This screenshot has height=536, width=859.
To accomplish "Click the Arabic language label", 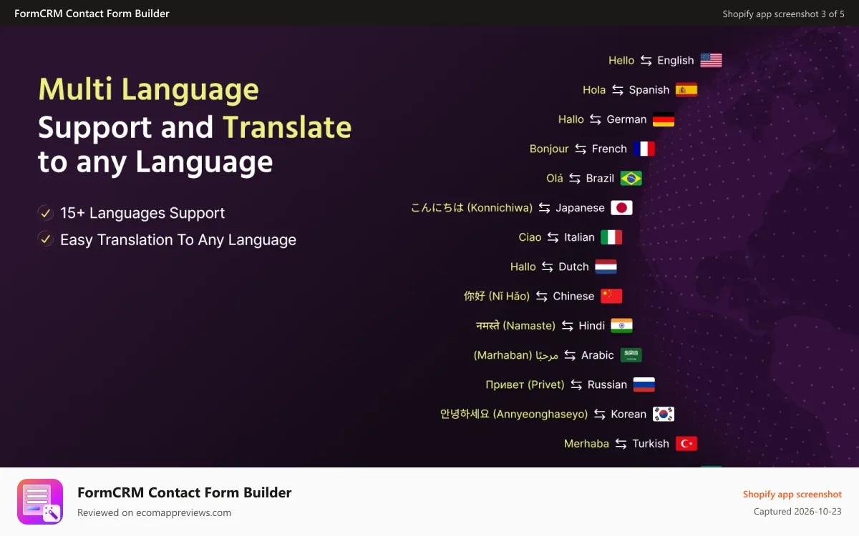I will [x=598, y=355].
